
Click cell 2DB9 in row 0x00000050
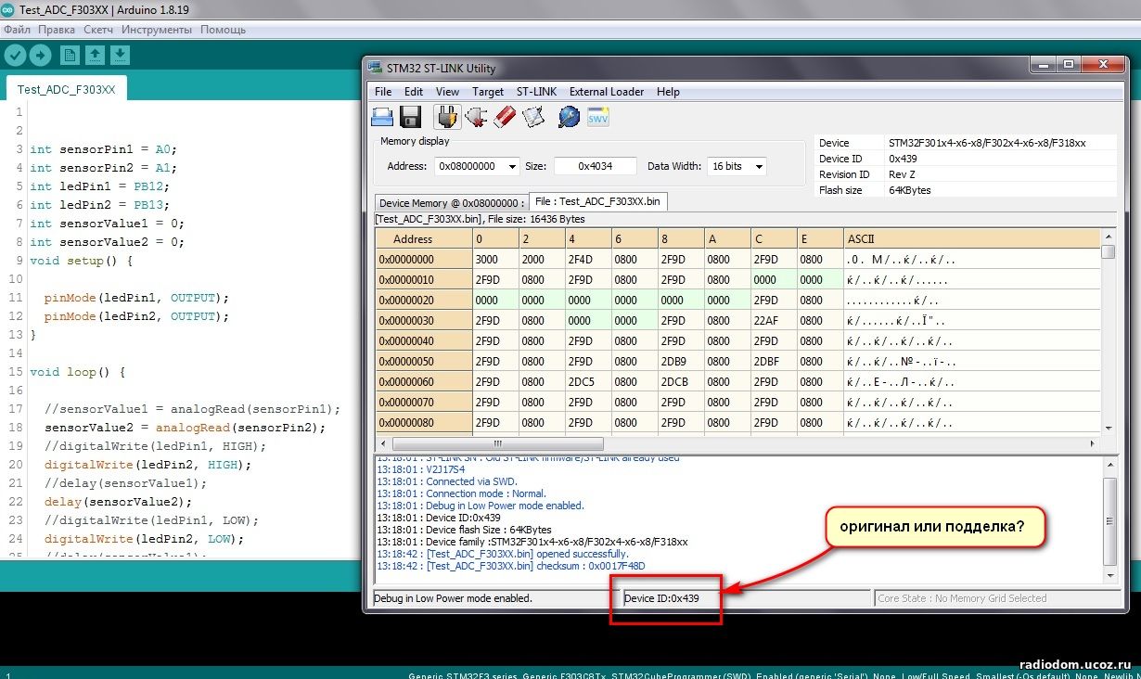(680, 362)
